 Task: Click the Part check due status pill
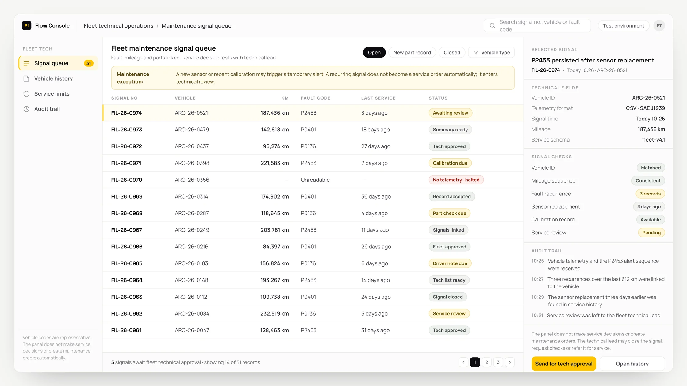pyautogui.click(x=449, y=213)
